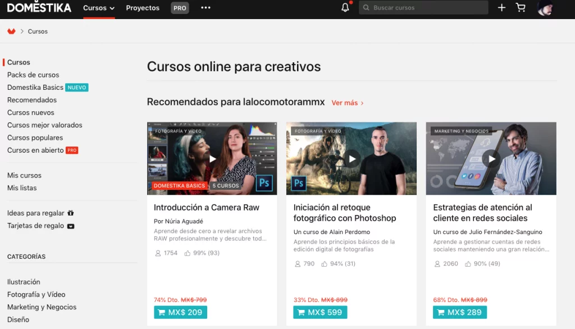
Task: Open Iniciación al retoque fotográfico con Photoshop title
Action: [x=345, y=213]
